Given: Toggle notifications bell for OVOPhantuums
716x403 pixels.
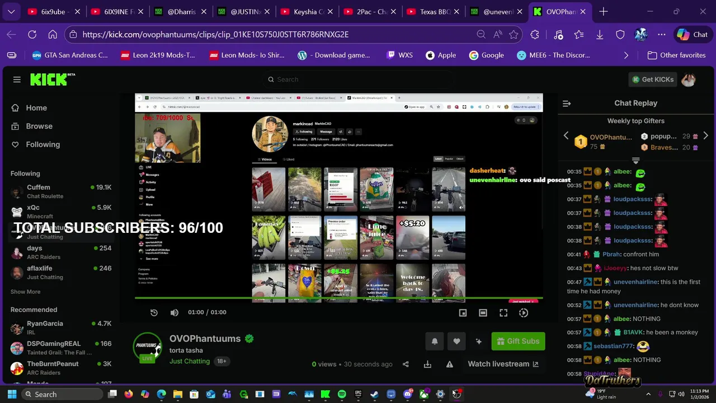Looking at the screenshot, I should point(435,341).
